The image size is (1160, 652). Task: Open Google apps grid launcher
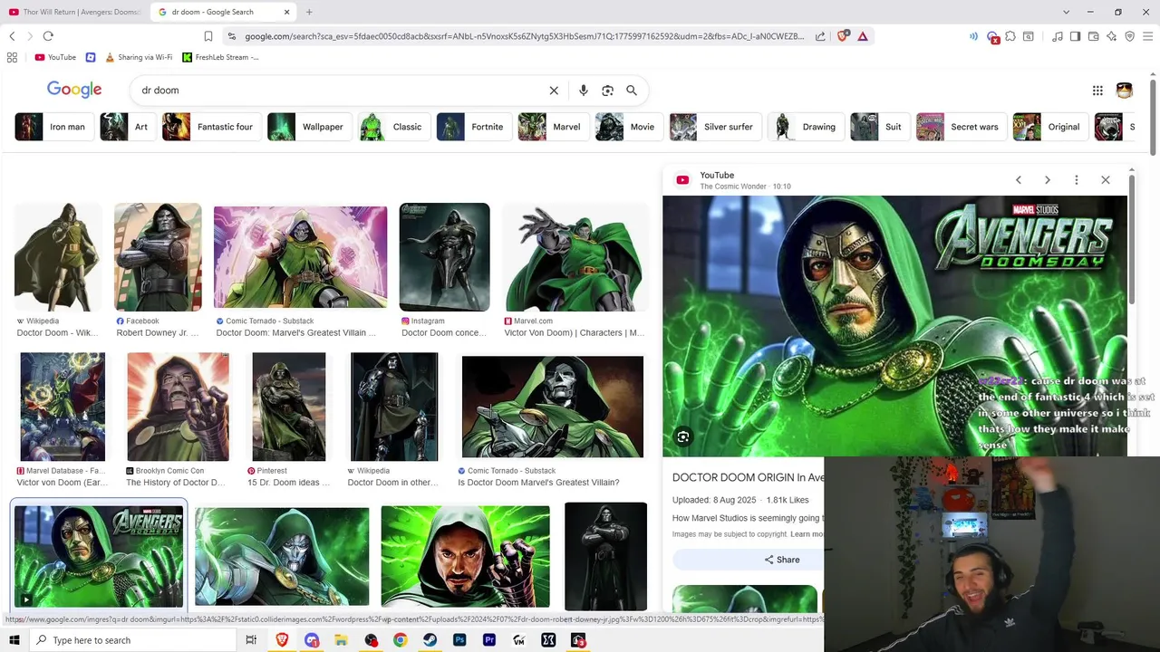point(1097,91)
